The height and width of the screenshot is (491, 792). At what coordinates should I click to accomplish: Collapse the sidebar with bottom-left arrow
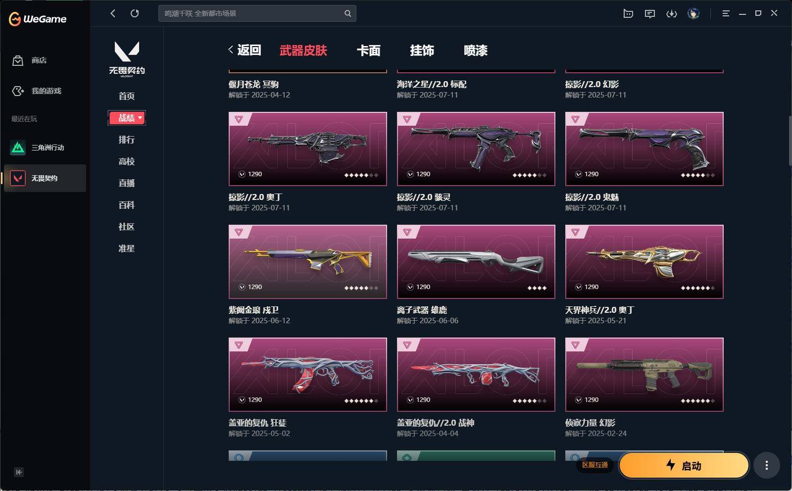pos(19,472)
